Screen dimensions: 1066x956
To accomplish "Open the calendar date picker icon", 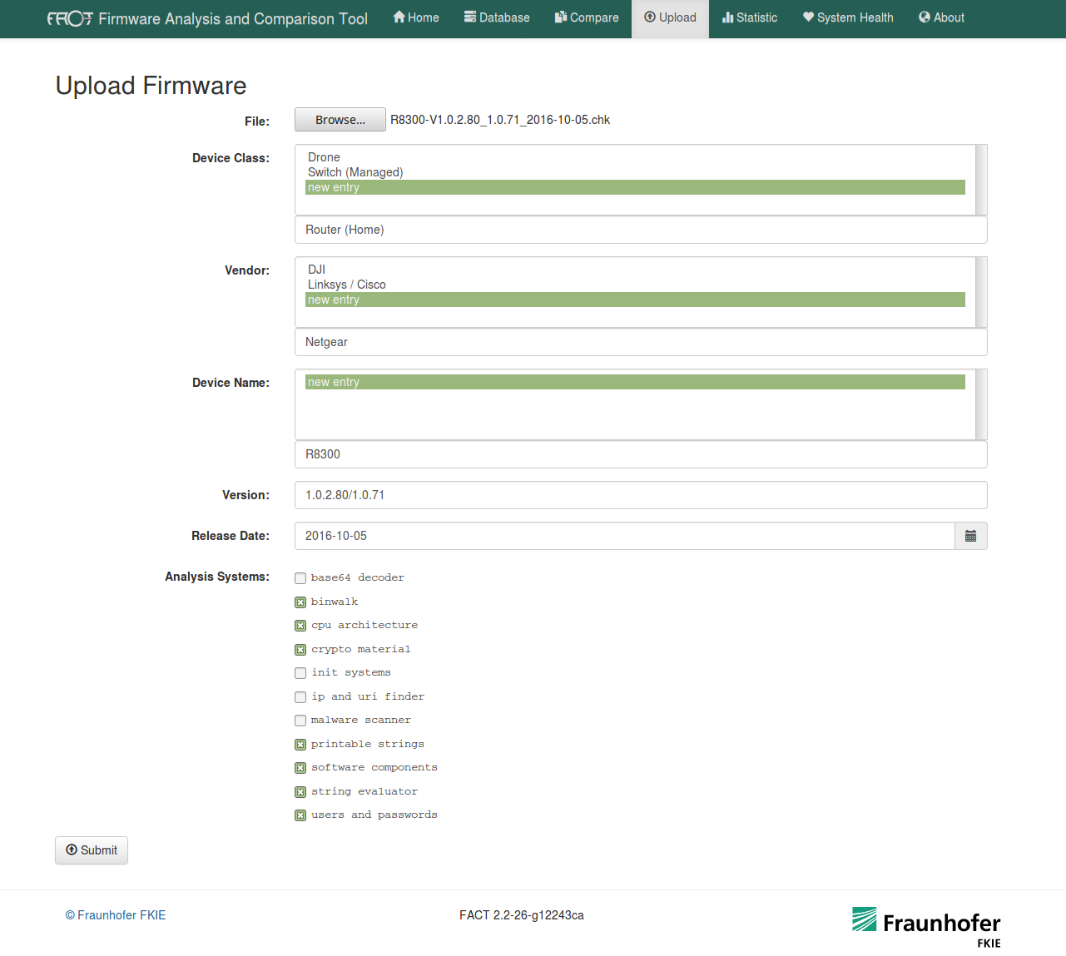I will (x=970, y=536).
